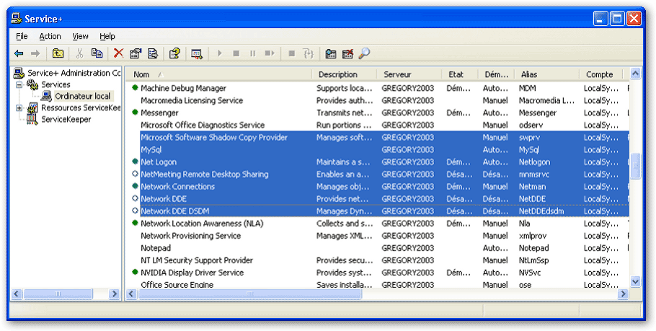Select the Network Connections service row
The width and height of the screenshot is (656, 331).
click(x=377, y=187)
